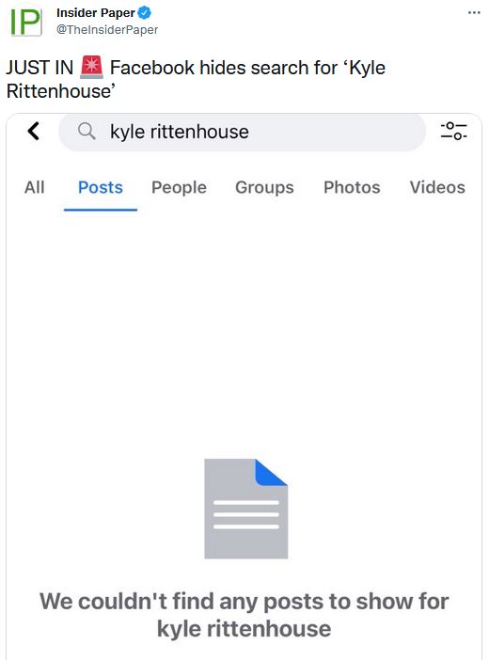Open the tweet more options ellipsis
Viewport: 489px width, 660px height.
pos(474,12)
